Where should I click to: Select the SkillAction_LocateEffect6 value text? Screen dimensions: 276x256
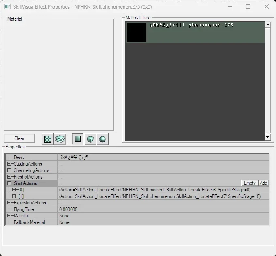pyautogui.click(x=155, y=190)
